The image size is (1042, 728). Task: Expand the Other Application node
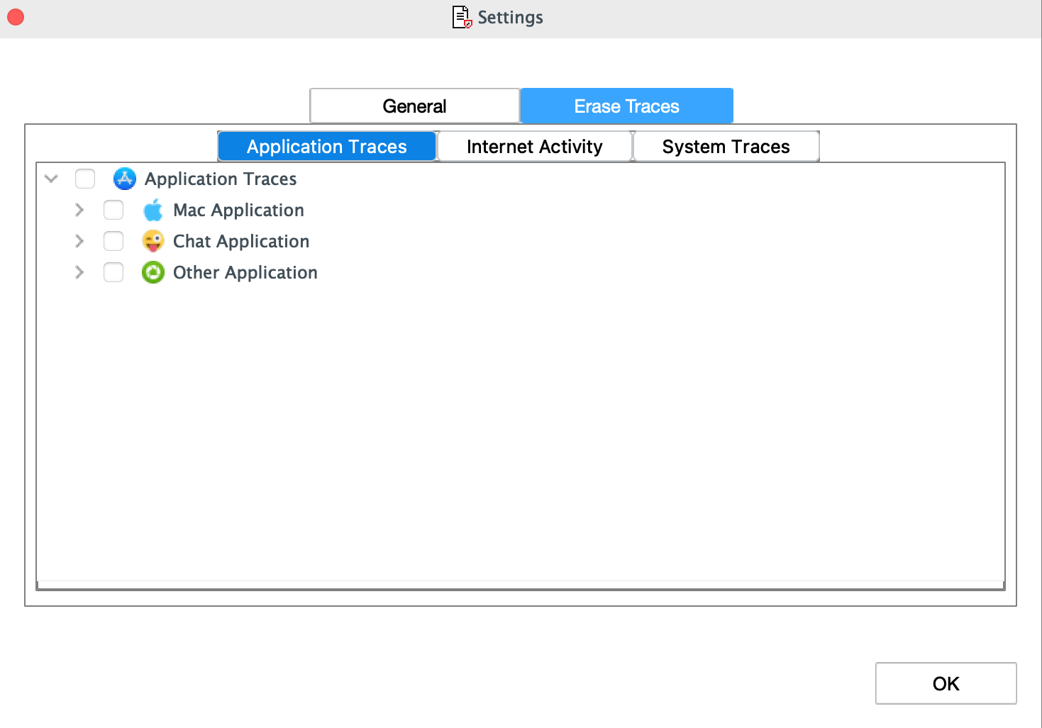click(79, 272)
